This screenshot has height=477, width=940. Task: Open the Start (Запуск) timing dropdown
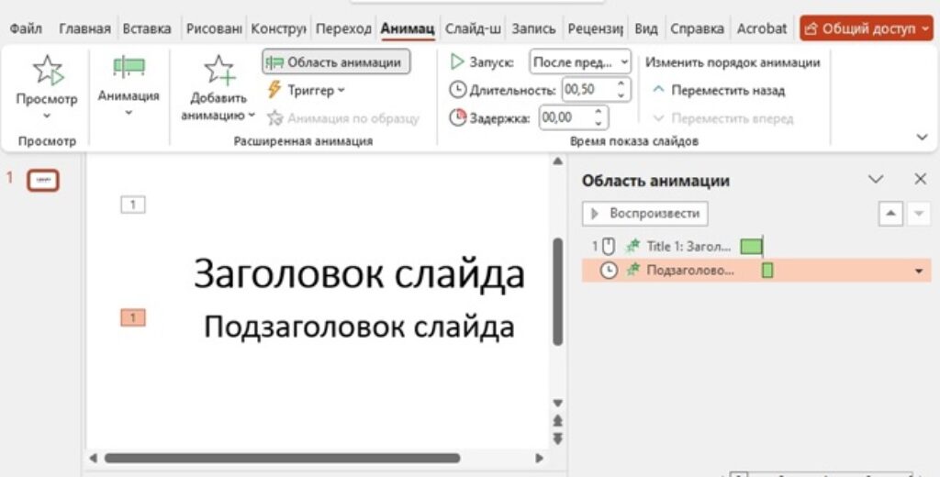(580, 62)
